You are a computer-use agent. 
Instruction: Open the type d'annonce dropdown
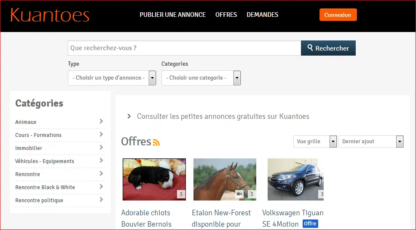point(112,78)
